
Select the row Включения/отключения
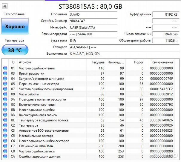point(88,104)
